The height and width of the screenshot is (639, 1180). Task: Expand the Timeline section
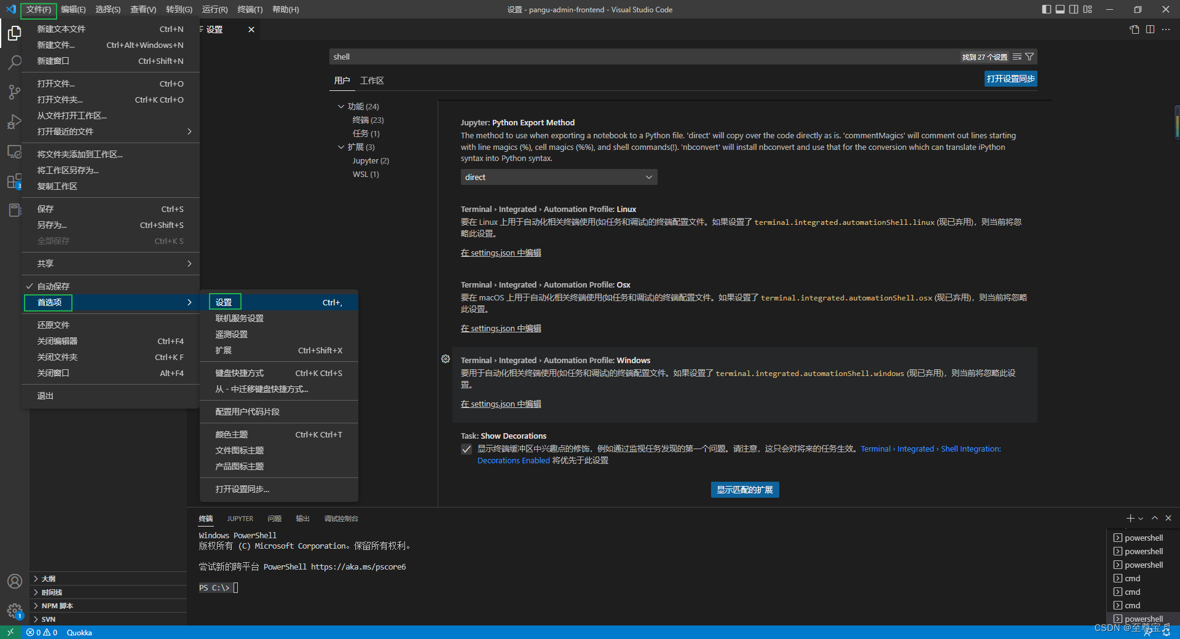point(108,592)
